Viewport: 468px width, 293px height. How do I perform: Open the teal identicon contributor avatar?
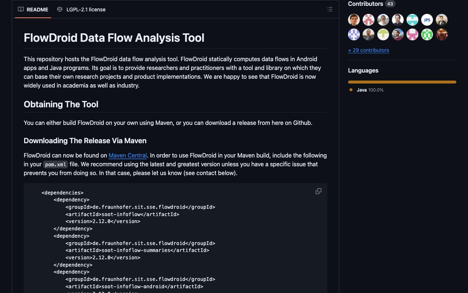pyautogui.click(x=412, y=20)
